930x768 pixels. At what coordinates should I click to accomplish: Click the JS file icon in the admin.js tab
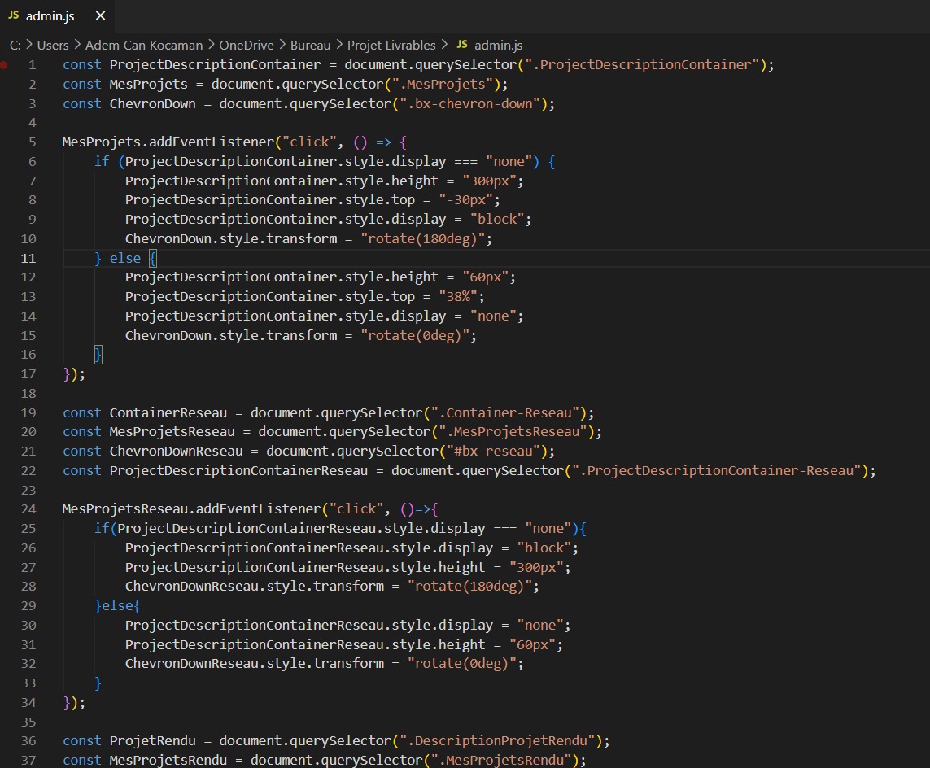pyautogui.click(x=13, y=15)
